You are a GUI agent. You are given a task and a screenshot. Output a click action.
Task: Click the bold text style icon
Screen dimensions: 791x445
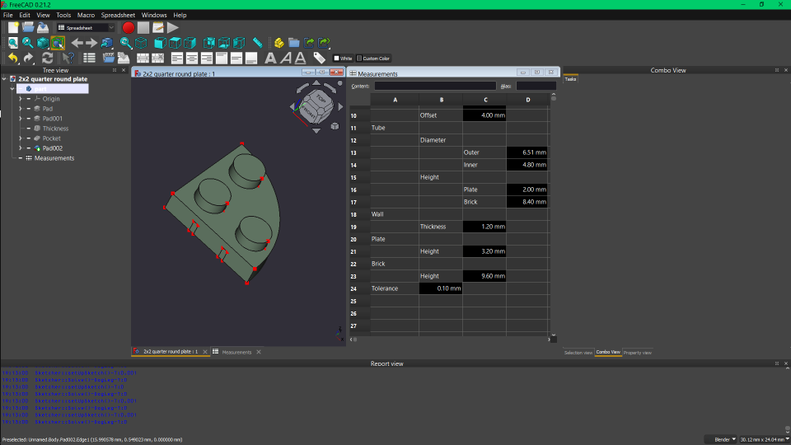[x=270, y=59]
